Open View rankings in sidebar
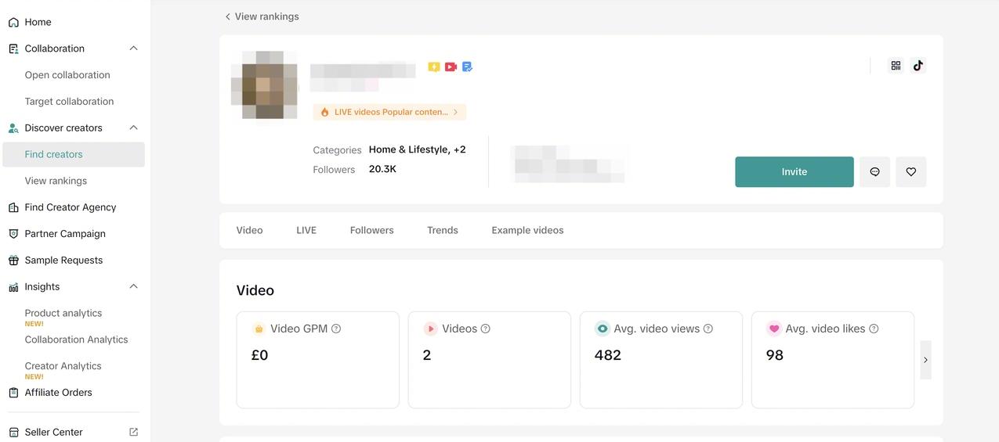999x442 pixels. tap(56, 181)
